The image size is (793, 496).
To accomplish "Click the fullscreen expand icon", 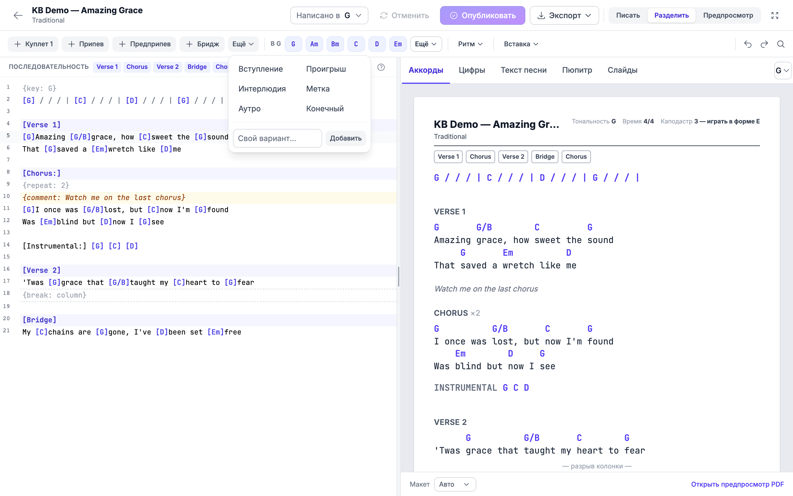I will [775, 15].
